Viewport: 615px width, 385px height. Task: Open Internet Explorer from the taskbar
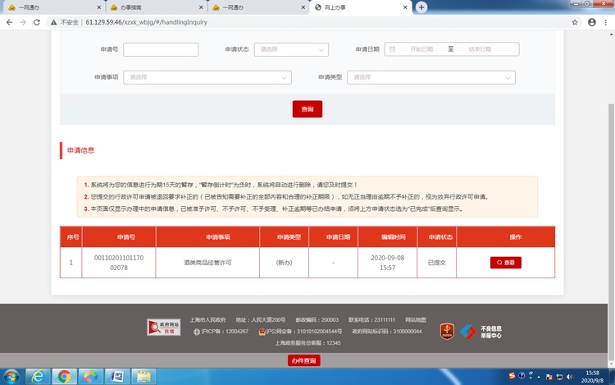pyautogui.click(x=37, y=375)
